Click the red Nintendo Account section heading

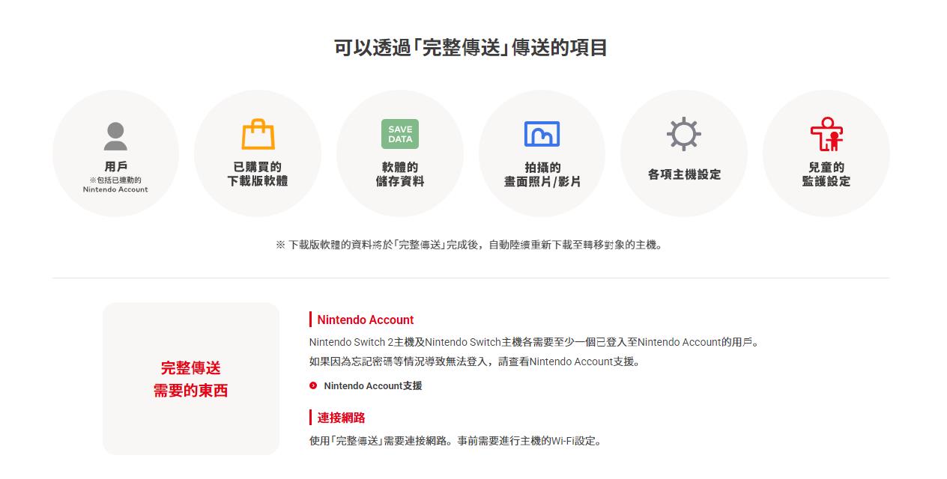pyautogui.click(x=365, y=320)
